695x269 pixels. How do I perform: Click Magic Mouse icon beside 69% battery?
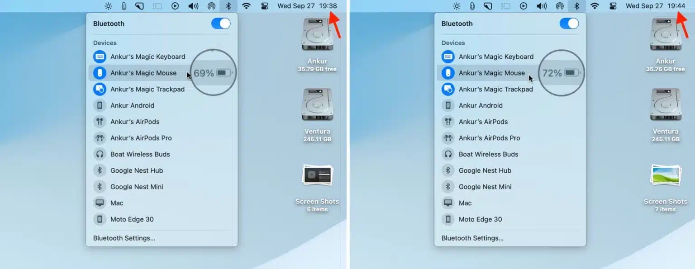(x=100, y=73)
